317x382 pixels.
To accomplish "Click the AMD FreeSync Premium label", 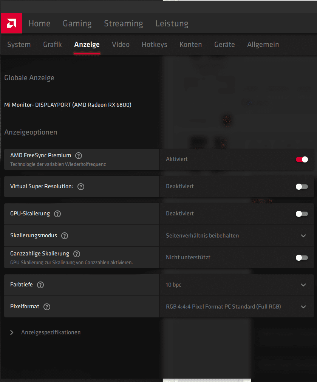I will [41, 155].
